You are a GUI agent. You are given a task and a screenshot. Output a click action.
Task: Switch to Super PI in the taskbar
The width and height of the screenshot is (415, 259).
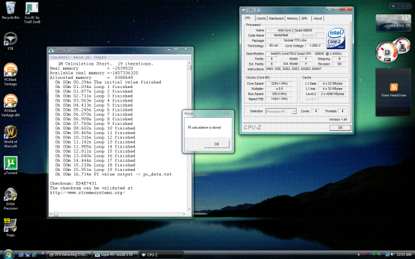click(x=115, y=254)
